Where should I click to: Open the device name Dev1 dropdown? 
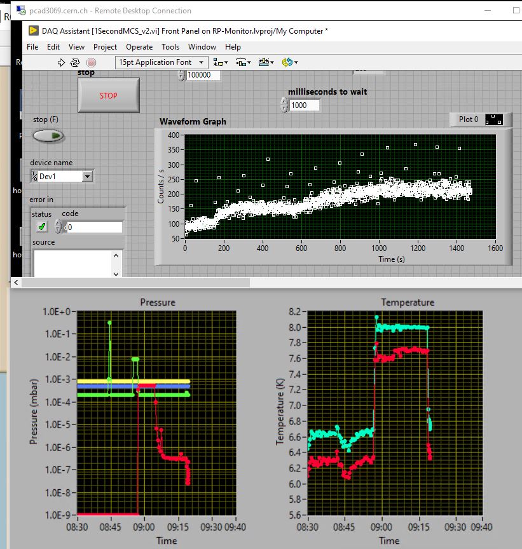pyautogui.click(x=88, y=177)
